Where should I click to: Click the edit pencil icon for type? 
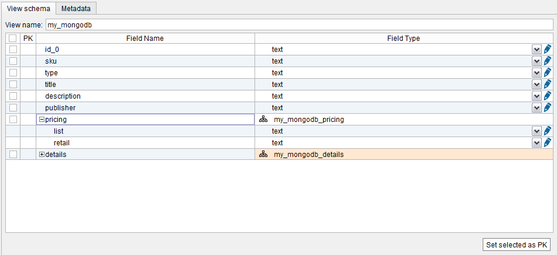548,72
